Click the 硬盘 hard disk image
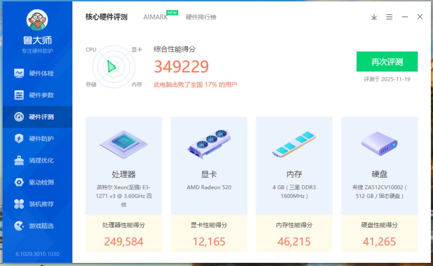This screenshot has width=433, height=266. (379, 144)
